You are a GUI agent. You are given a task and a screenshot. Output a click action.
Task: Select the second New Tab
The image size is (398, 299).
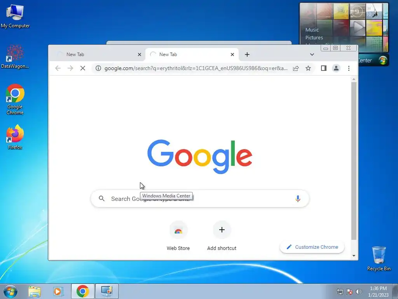pos(192,55)
